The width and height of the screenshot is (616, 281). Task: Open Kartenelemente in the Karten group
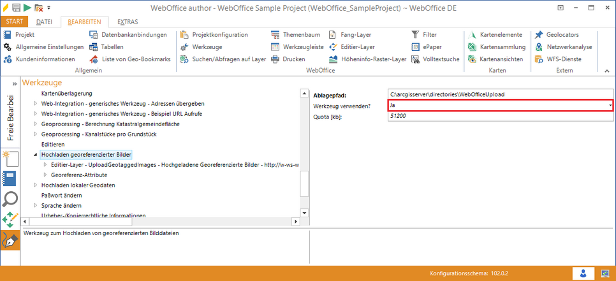coord(495,34)
